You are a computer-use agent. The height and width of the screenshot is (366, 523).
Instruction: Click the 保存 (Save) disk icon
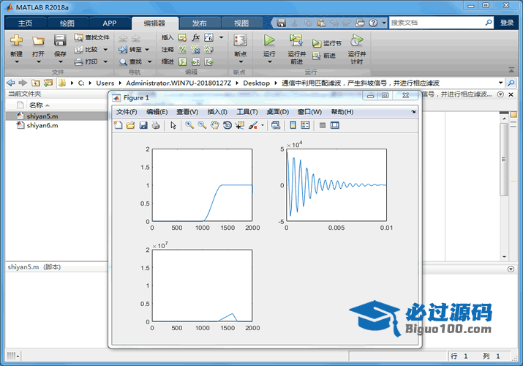[x=60, y=40]
